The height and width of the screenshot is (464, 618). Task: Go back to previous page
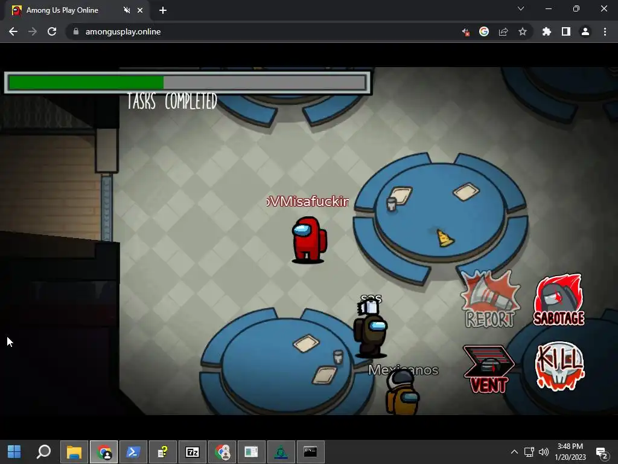(x=13, y=31)
